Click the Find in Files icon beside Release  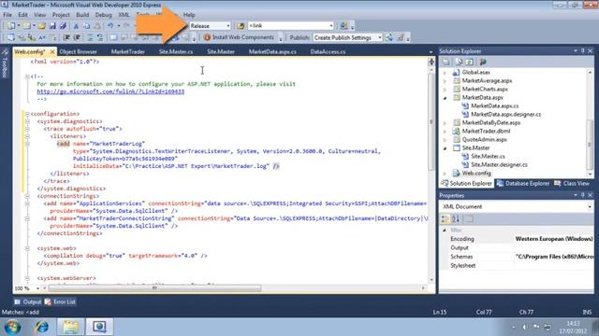coord(241,26)
